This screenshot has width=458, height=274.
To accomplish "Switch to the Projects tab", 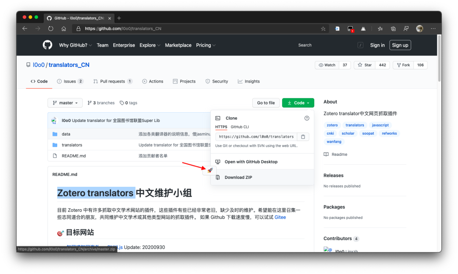I will [x=184, y=81].
